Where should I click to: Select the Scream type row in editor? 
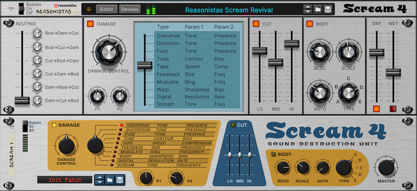tap(197, 104)
